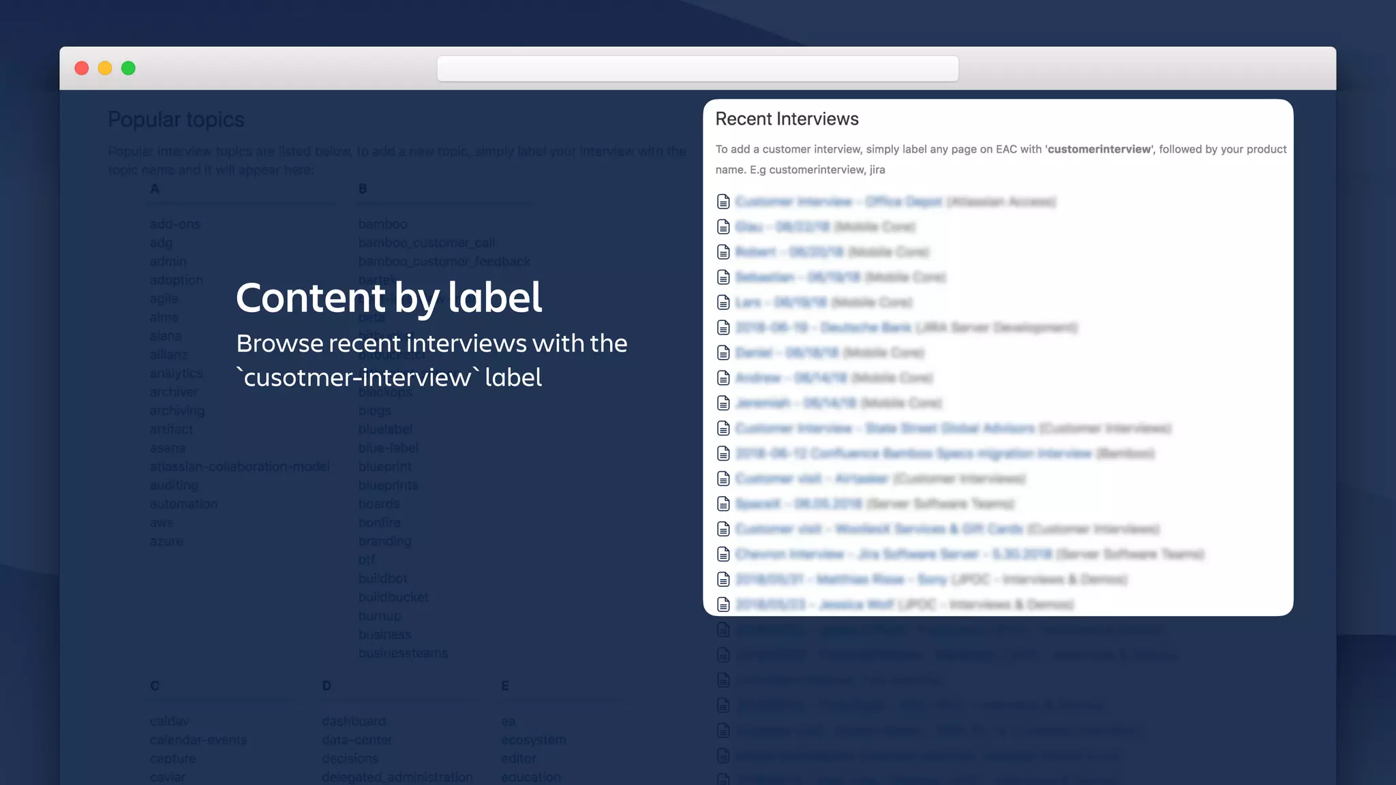Open the delegated_administration topic
Image resolution: width=1396 pixels, height=785 pixels.
397,778
